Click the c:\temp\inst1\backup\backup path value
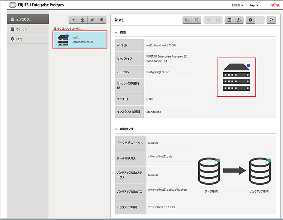 point(167,190)
